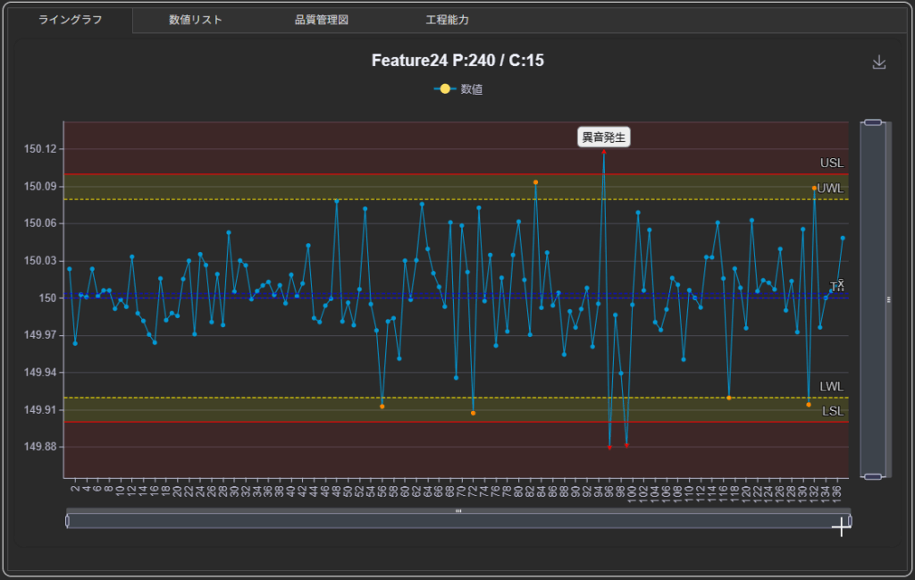The width and height of the screenshot is (915, 580).
Task: Select the 品質管理図 tab
Action: pyautogui.click(x=321, y=20)
